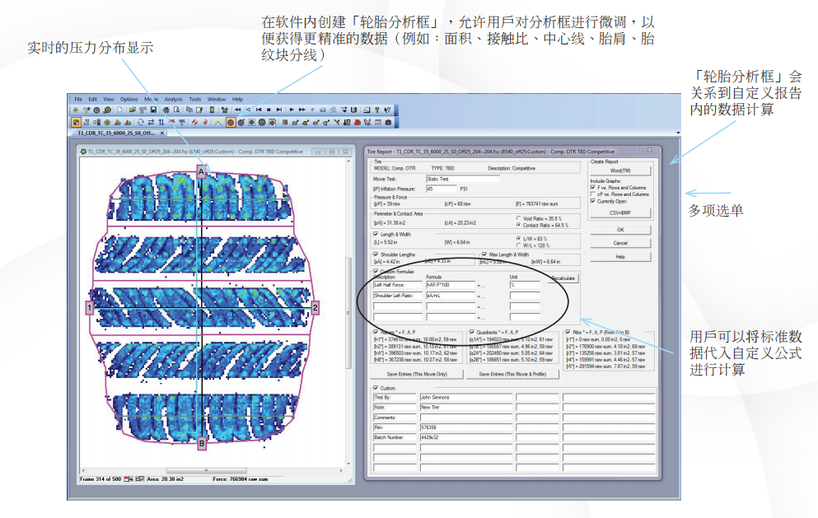
Task: Click the Print icon in toolbar
Action: (x=166, y=110)
